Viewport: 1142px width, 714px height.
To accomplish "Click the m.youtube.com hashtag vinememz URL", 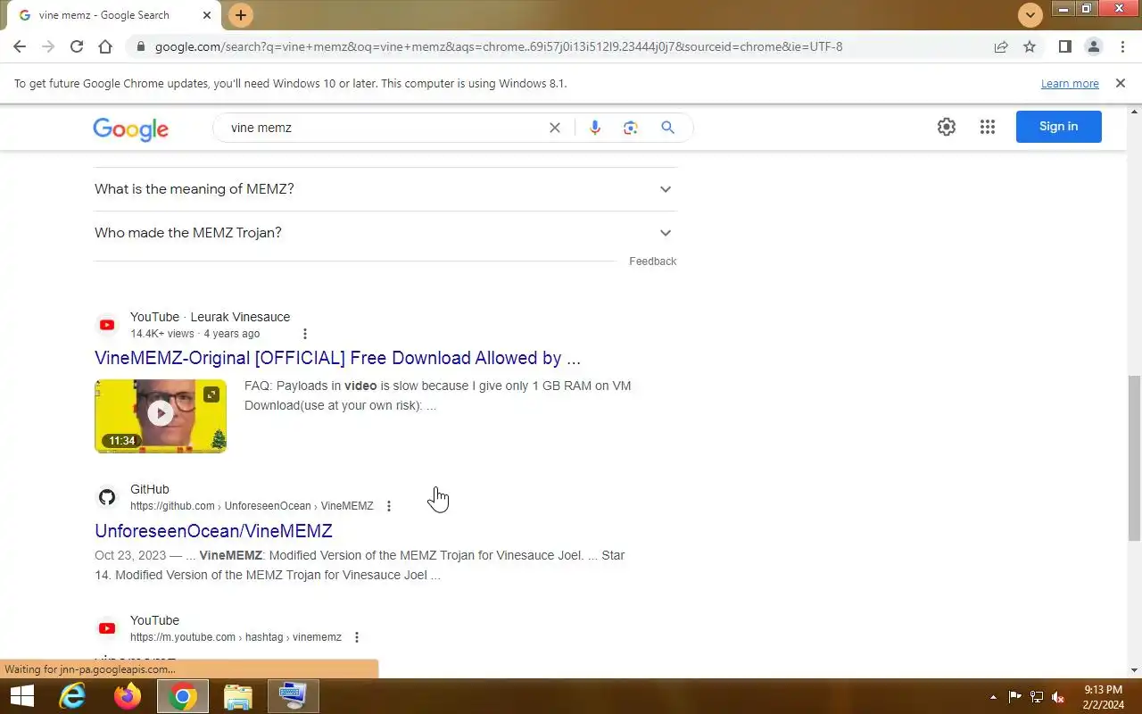I will 236,637.
